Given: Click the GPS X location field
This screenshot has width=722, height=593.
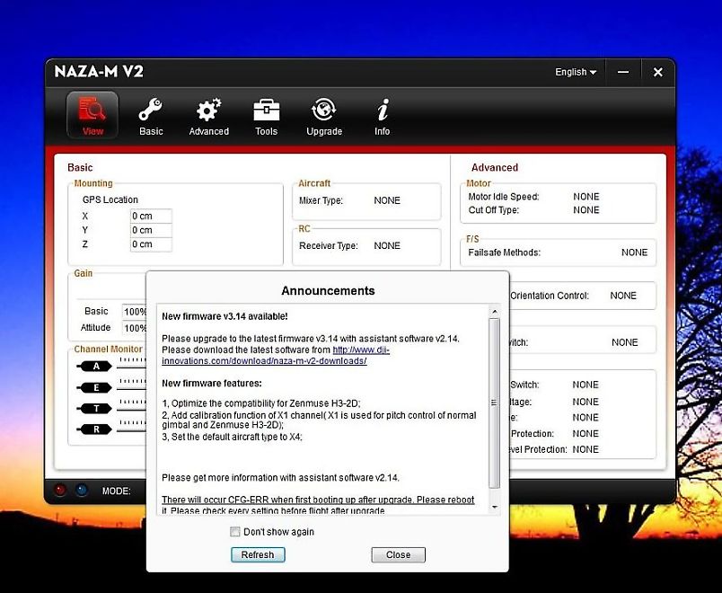Looking at the screenshot, I should pyautogui.click(x=151, y=217).
